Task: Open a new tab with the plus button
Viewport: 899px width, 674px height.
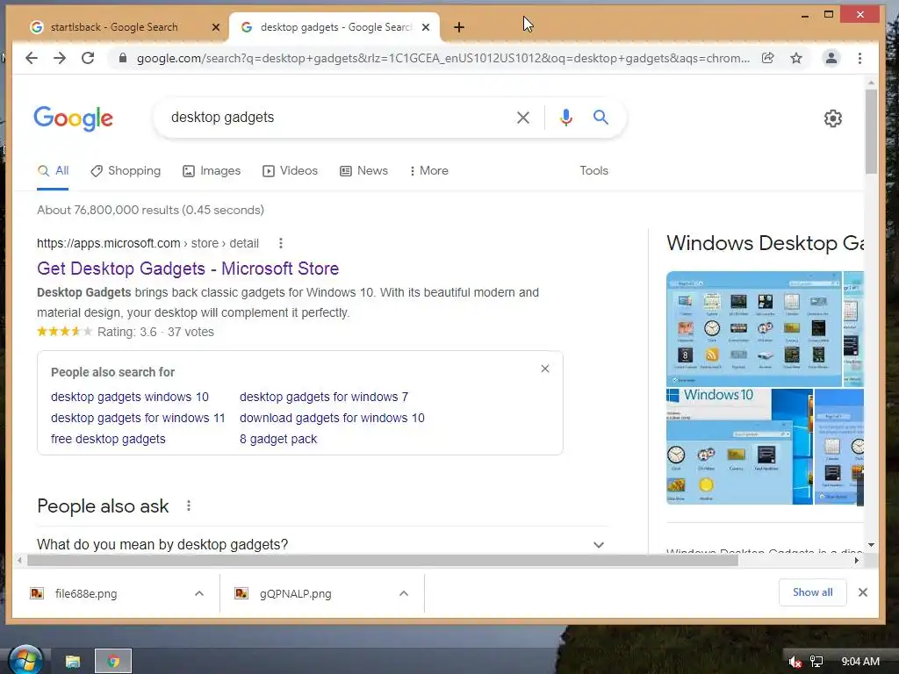Action: pos(458,27)
